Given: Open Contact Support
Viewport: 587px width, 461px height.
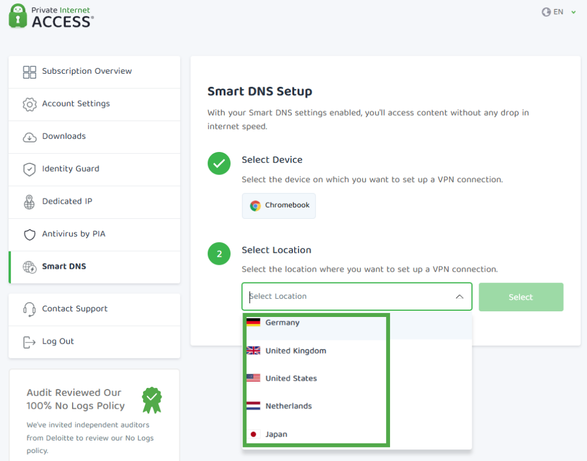Looking at the screenshot, I should [94, 310].
